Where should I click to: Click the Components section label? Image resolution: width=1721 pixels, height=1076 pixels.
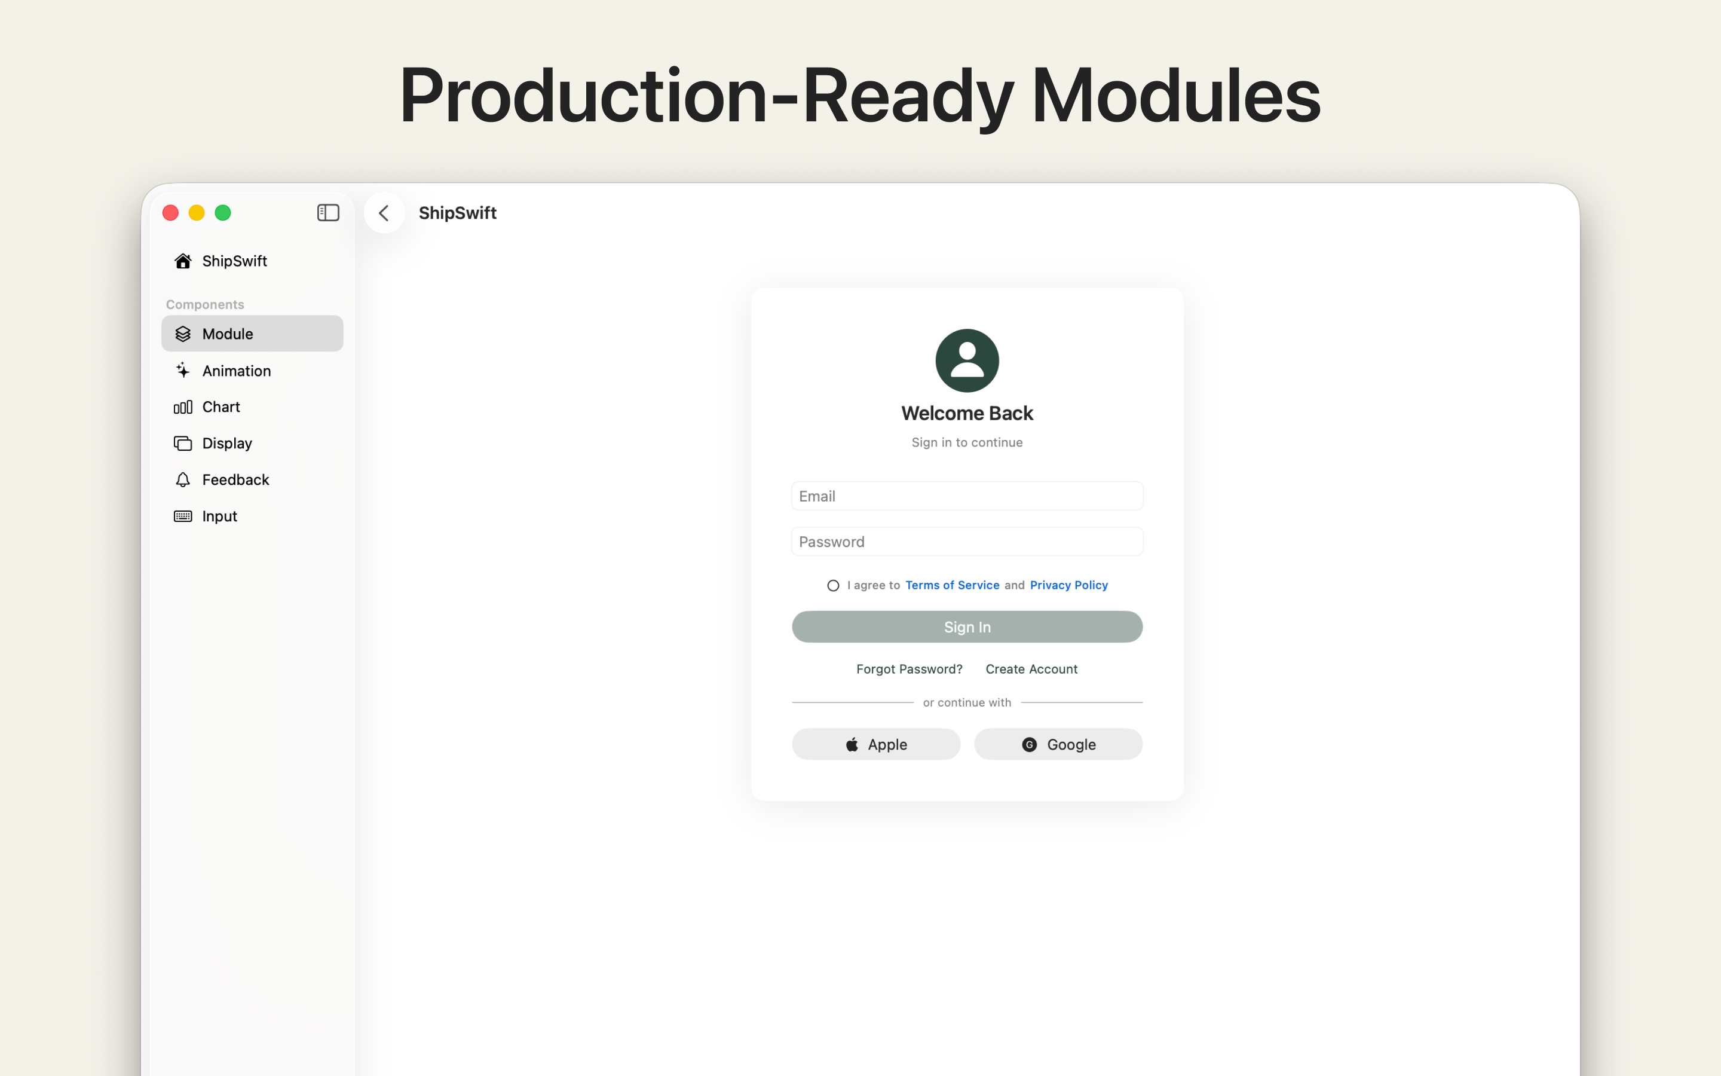[x=205, y=305]
